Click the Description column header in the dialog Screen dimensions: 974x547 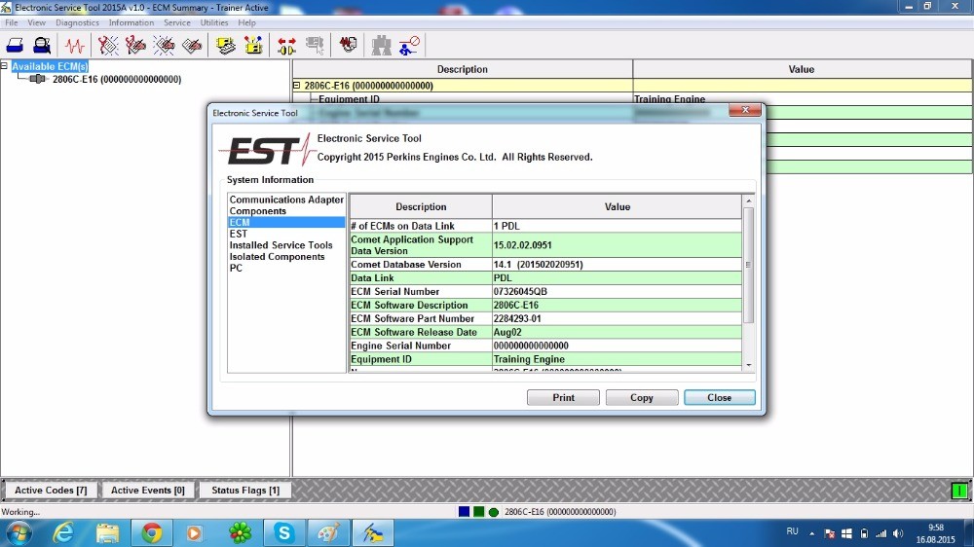421,206
